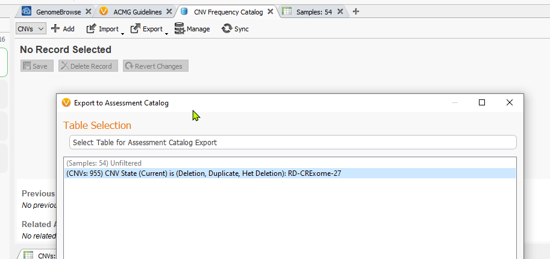Select the (Samples: 54) Unfiltered table row
The image size is (550, 259).
click(x=290, y=163)
